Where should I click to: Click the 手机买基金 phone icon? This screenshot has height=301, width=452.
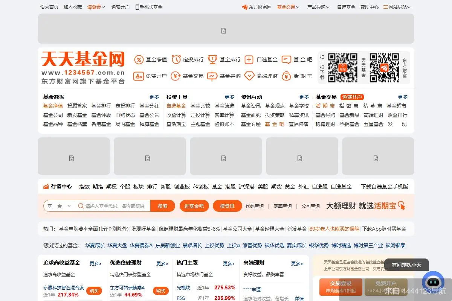(138, 6)
